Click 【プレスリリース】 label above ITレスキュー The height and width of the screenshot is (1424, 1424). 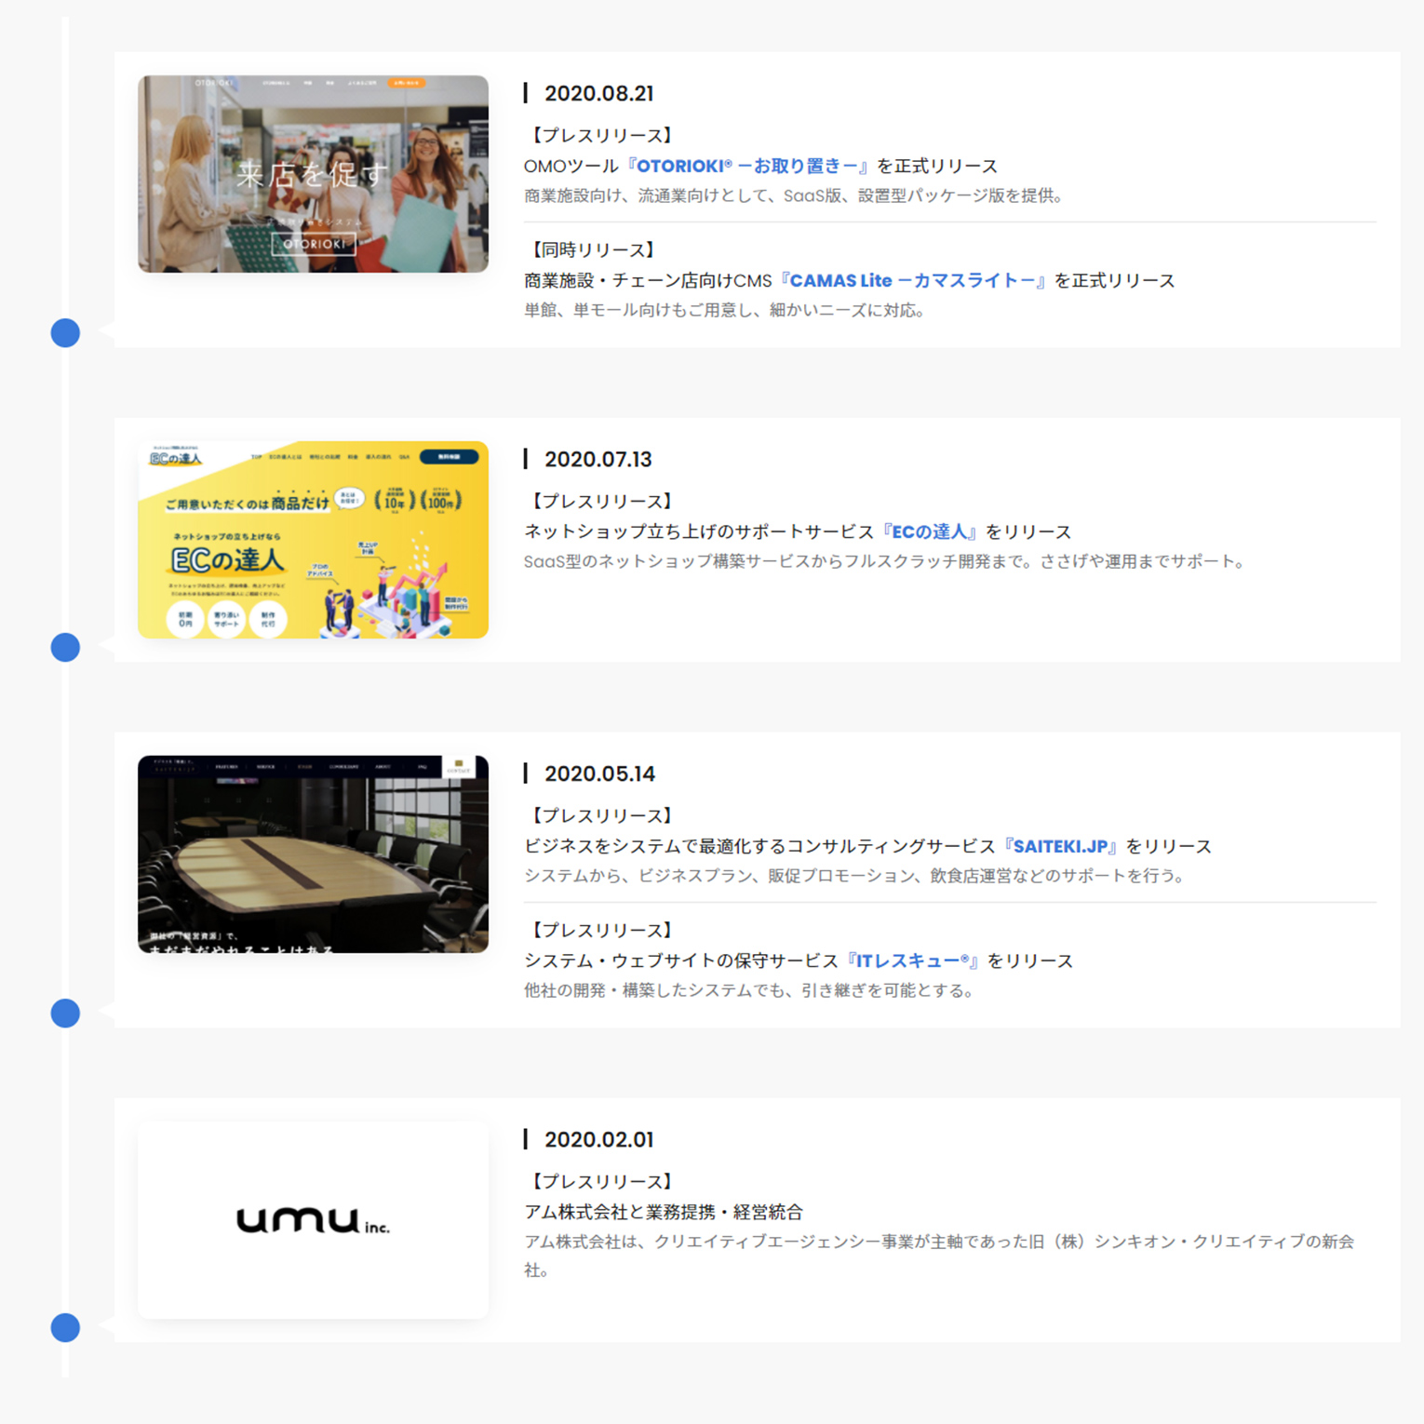pos(601,930)
